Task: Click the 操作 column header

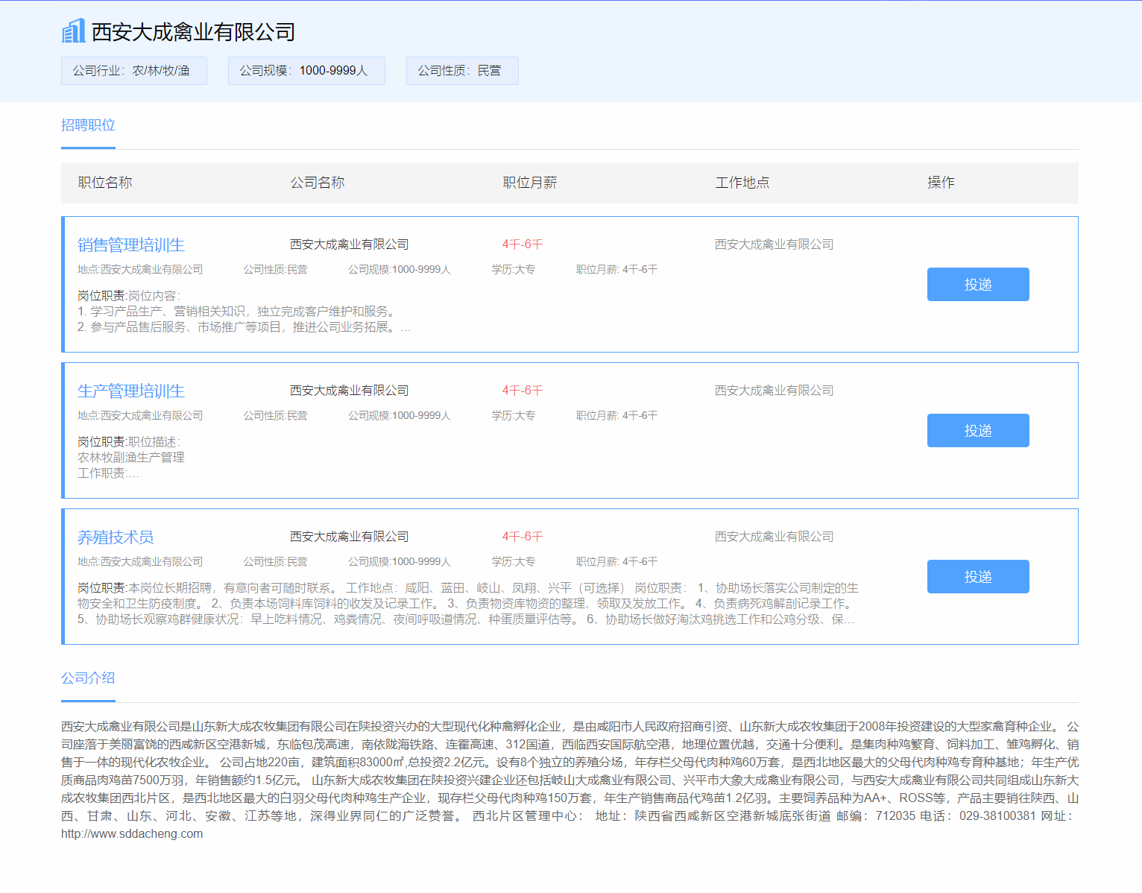Action: (941, 183)
